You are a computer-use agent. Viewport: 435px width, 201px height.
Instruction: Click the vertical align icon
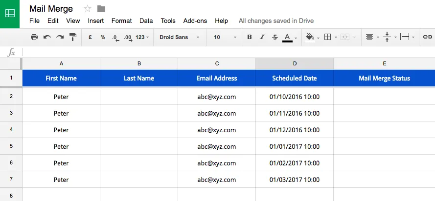point(387,37)
